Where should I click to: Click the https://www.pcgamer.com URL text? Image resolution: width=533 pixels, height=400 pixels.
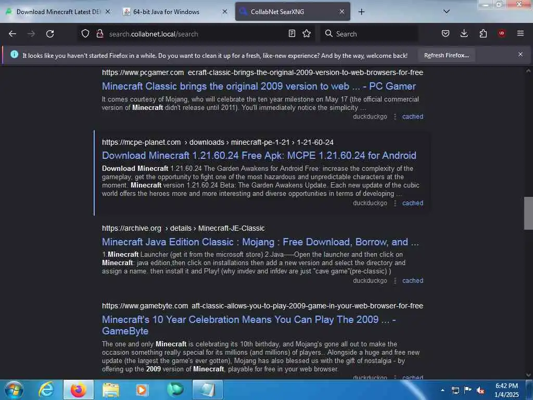coord(143,72)
